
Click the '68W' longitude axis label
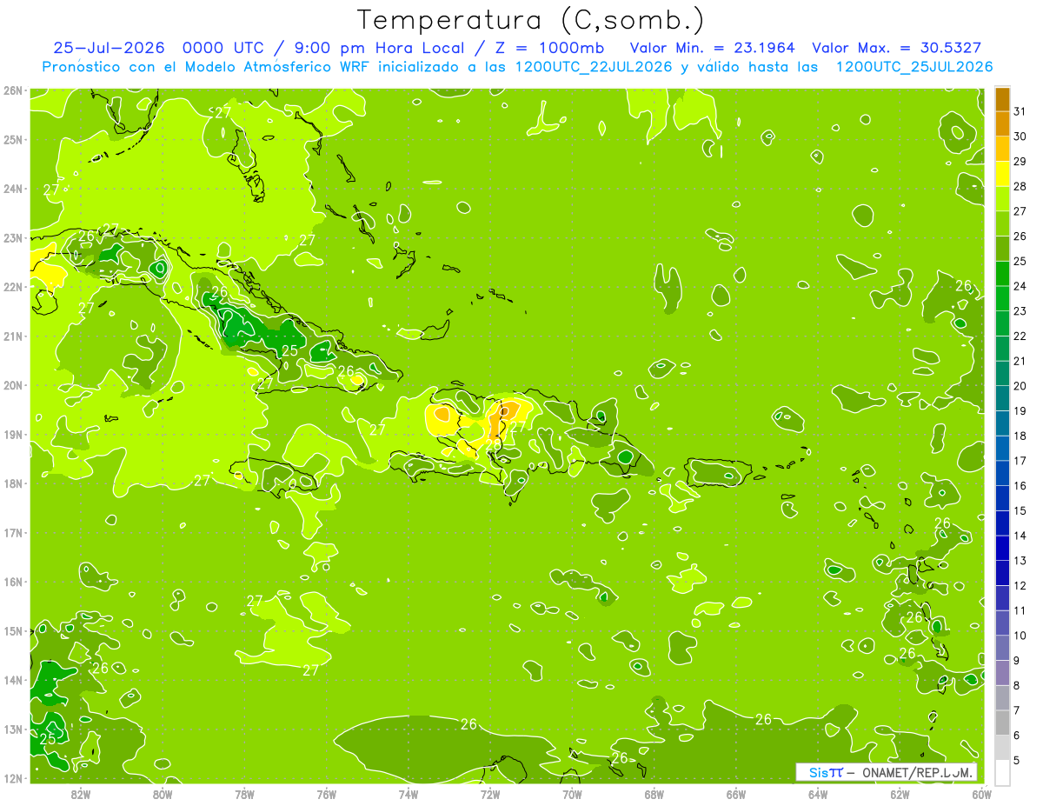pyautogui.click(x=654, y=794)
